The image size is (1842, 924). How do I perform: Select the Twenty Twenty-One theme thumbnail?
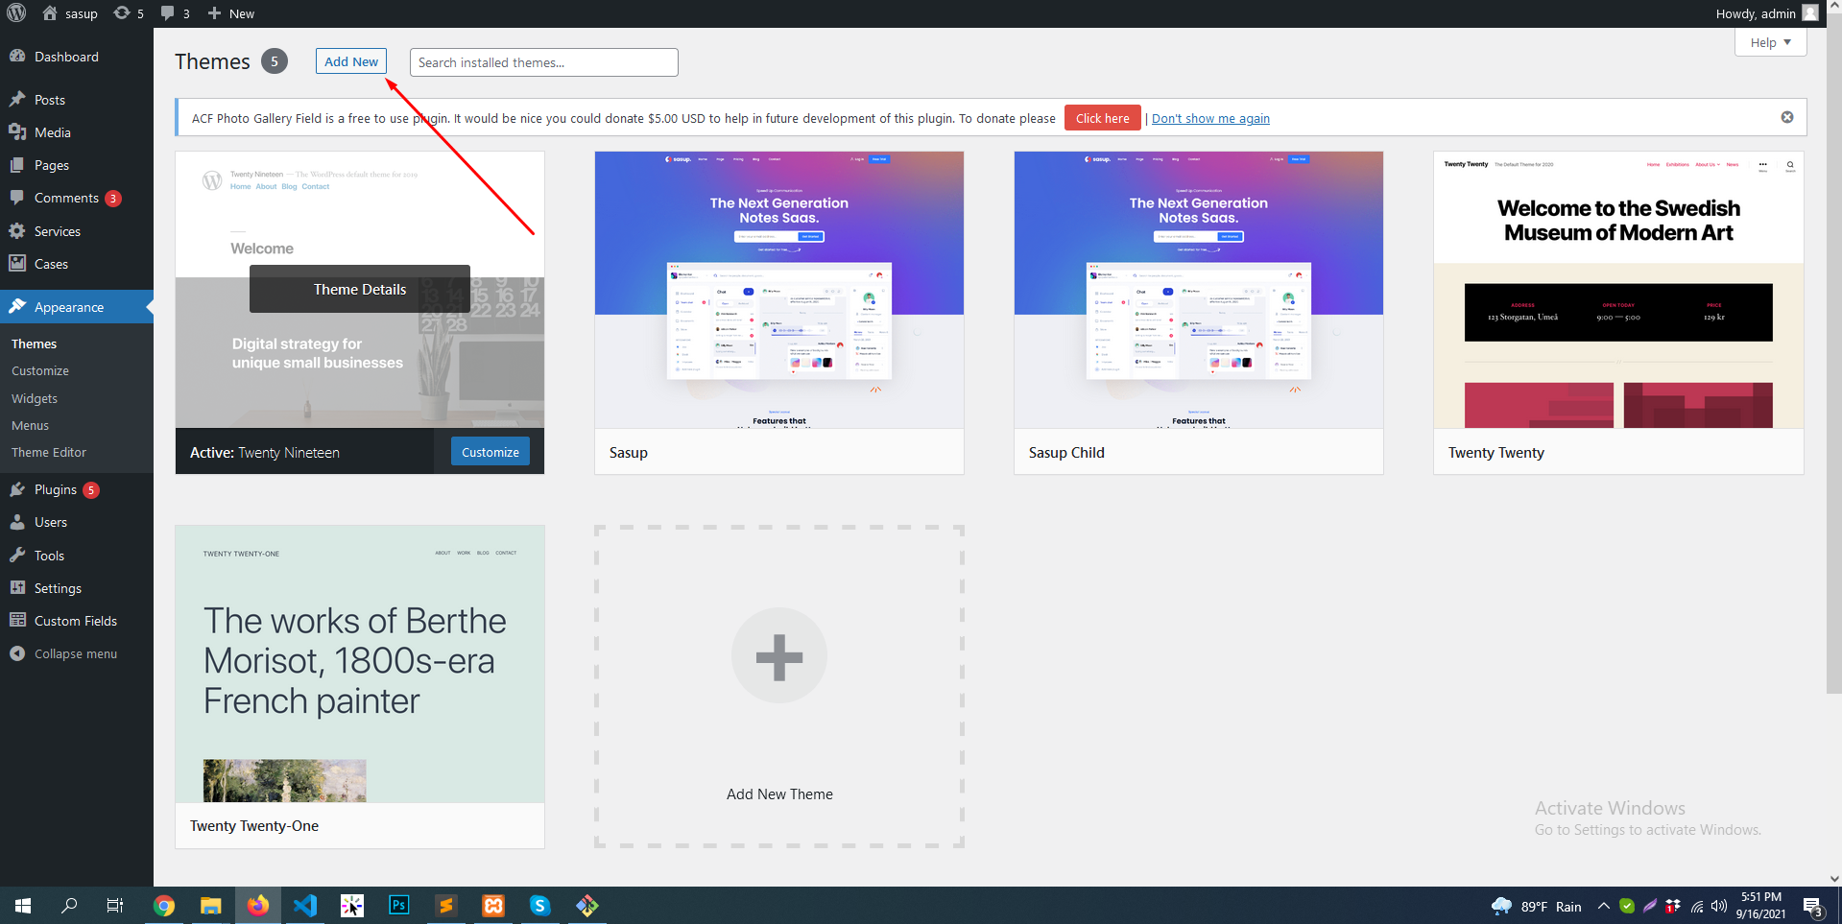(x=359, y=664)
